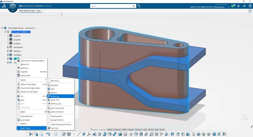The height and width of the screenshot is (137, 253).
Task: Click the user avatar icon in top bar
Action: pos(233,6)
